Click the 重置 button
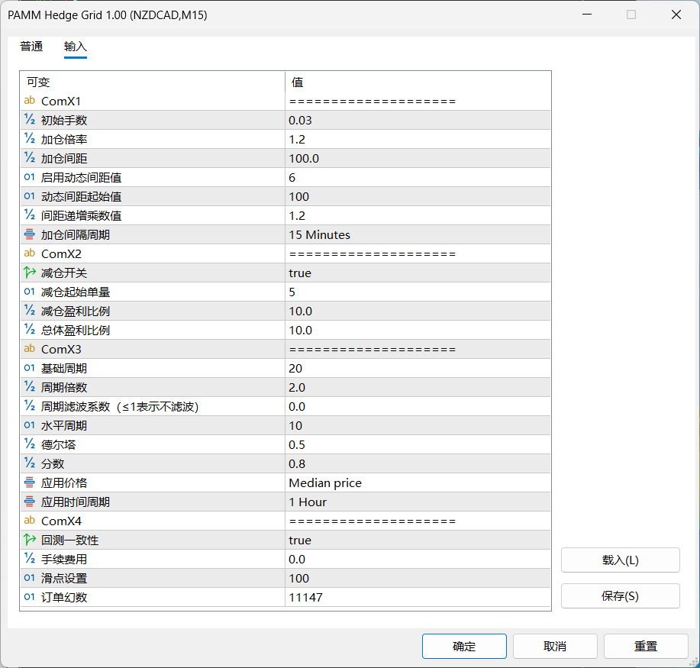The width and height of the screenshot is (700, 668). (646, 646)
